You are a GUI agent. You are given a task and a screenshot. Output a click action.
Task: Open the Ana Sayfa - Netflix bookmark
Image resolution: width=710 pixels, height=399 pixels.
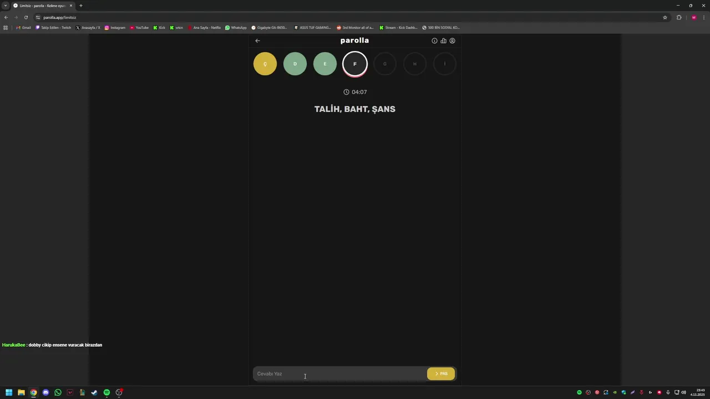[x=204, y=27]
